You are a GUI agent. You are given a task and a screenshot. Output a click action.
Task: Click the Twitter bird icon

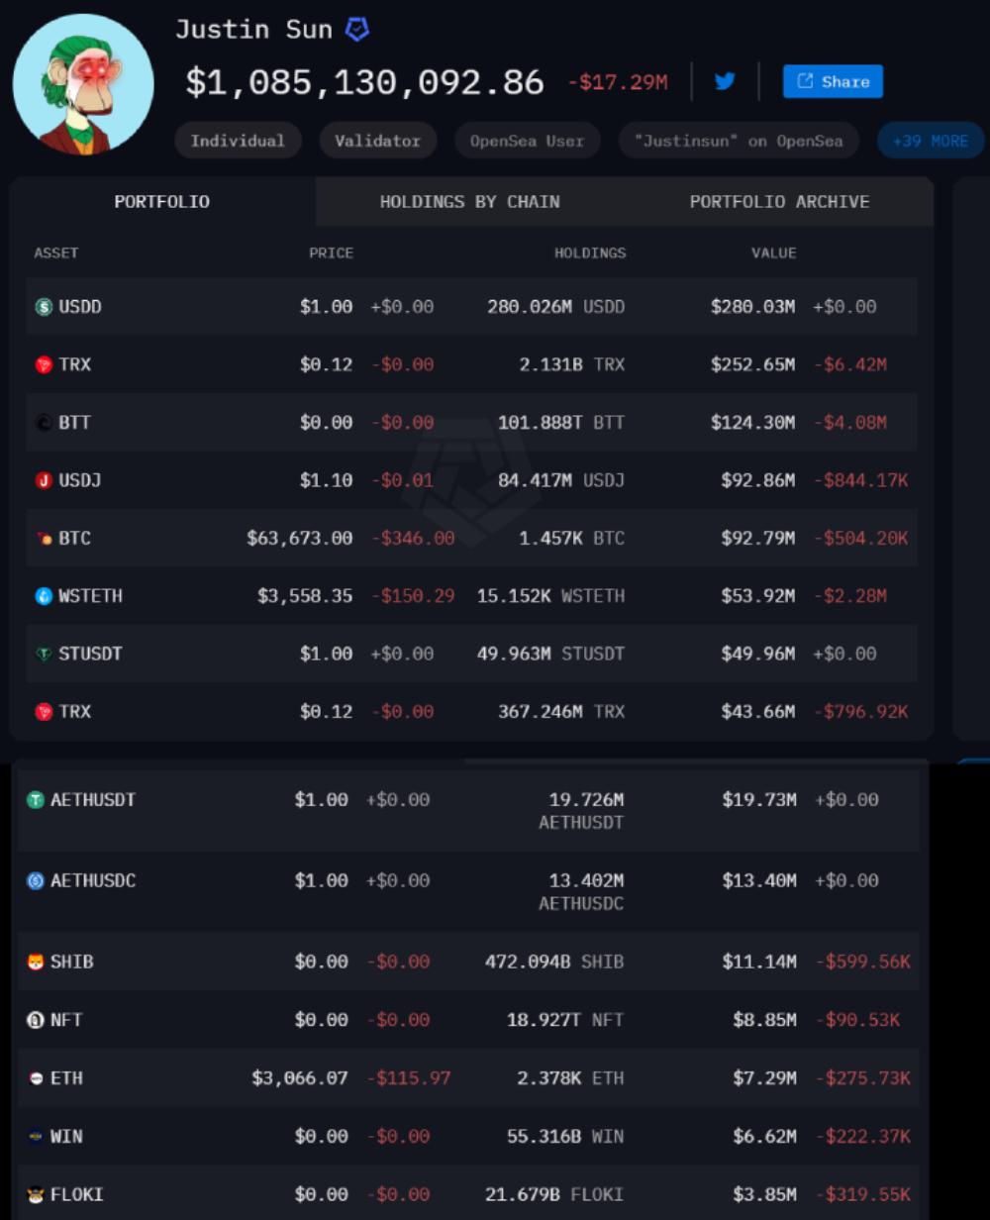pos(725,81)
